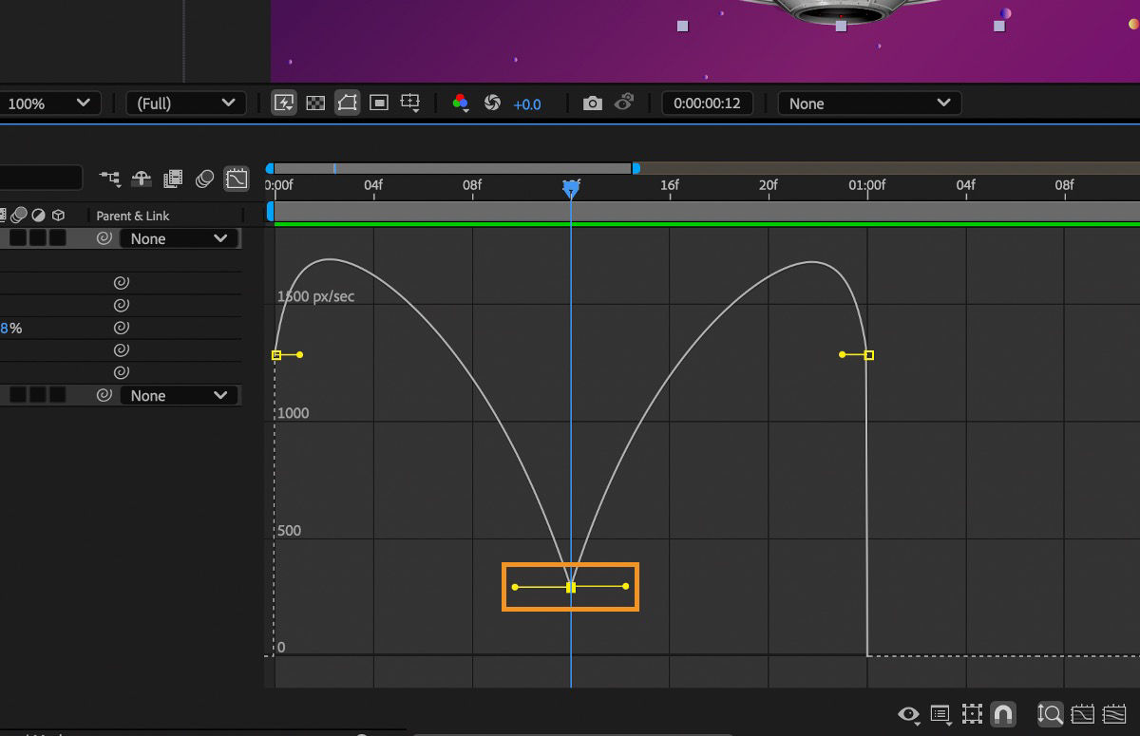Screen dimensions: 1140x736
Task: Click Fit selection to view icon
Action: point(1082,714)
